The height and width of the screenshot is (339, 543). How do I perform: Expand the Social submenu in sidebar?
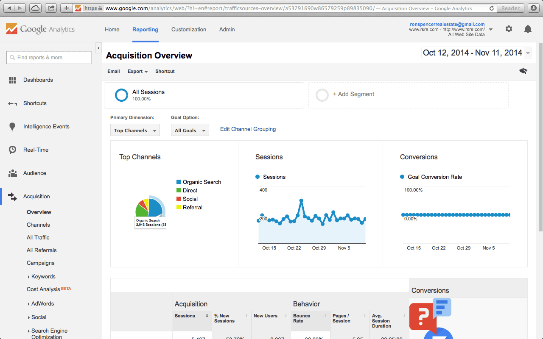28,318
